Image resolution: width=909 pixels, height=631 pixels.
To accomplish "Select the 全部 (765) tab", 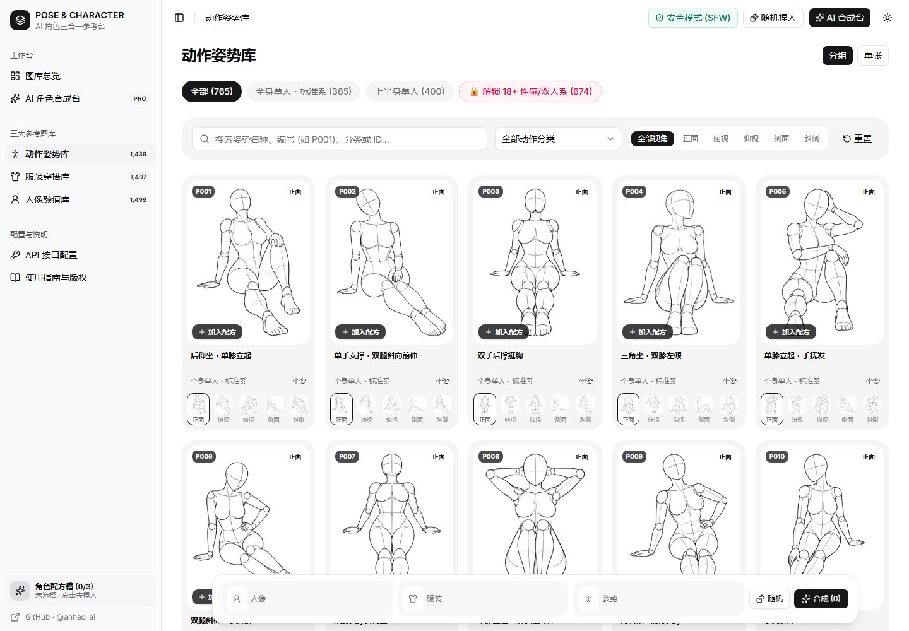I will (212, 91).
